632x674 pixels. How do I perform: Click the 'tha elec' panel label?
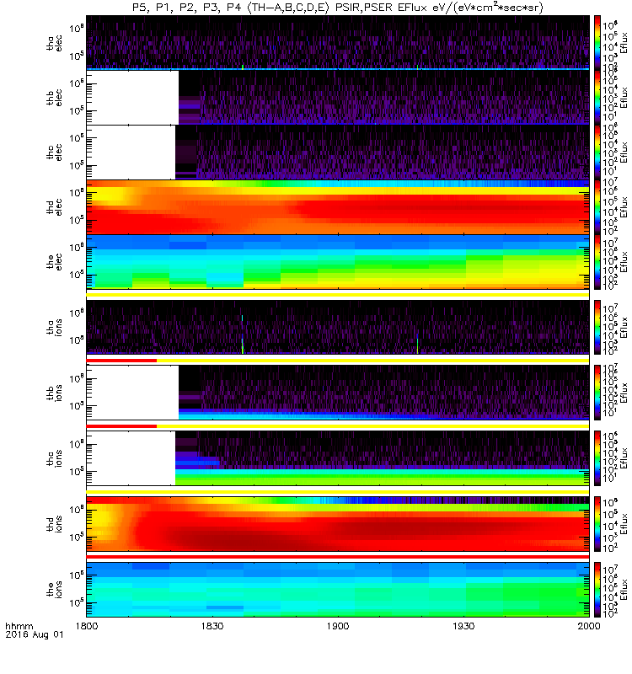55,43
